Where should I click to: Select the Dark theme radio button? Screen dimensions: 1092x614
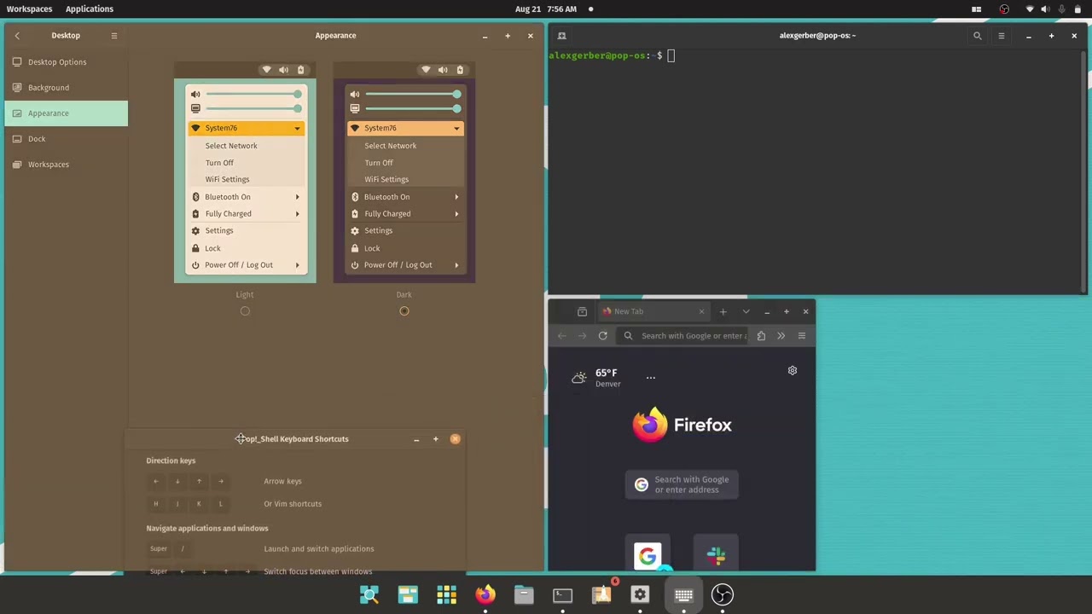404,310
